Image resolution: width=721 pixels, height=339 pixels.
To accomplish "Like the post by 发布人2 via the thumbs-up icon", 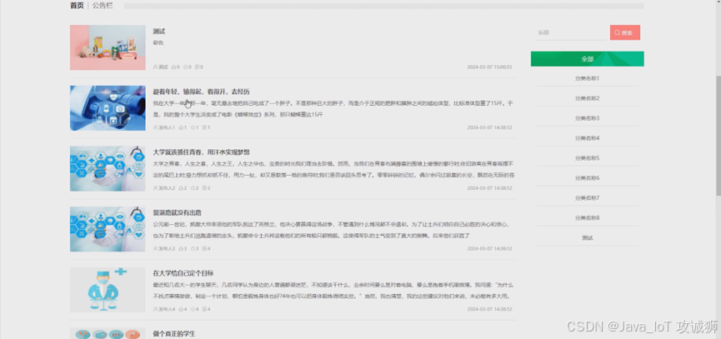I will point(181,188).
